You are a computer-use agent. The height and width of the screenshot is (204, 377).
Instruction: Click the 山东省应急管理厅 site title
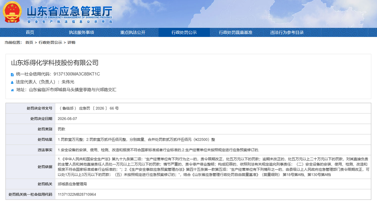click(x=69, y=11)
